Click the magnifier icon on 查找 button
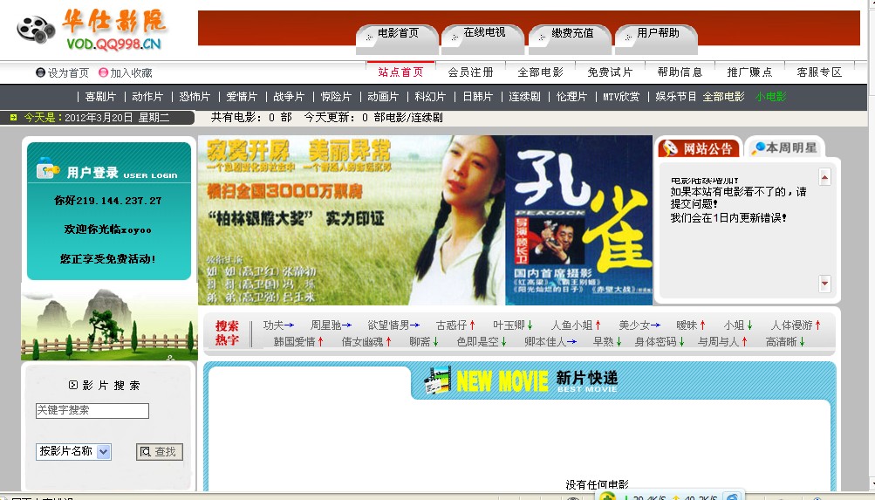This screenshot has width=875, height=500. tap(146, 451)
